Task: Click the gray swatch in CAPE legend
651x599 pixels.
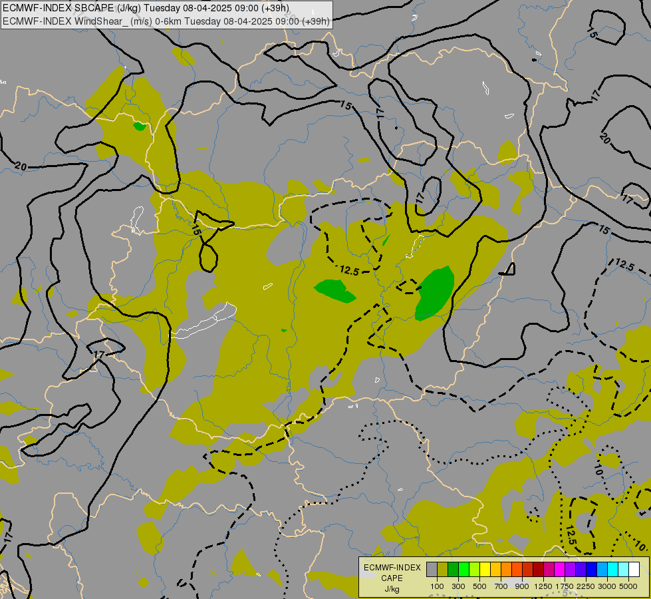Action: point(432,569)
